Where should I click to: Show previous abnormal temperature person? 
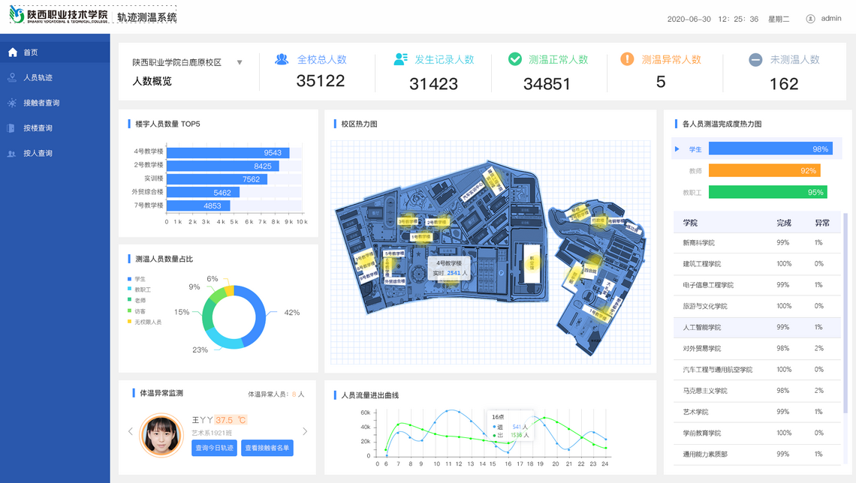tap(131, 431)
